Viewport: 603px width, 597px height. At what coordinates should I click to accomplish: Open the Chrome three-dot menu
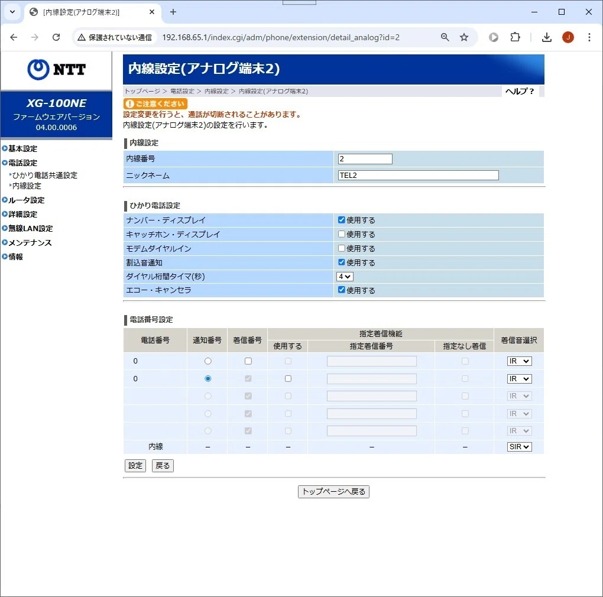[589, 37]
